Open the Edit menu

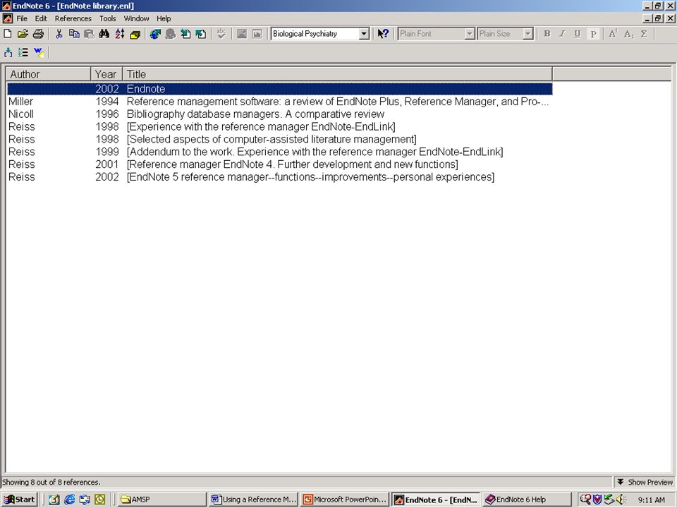click(41, 18)
